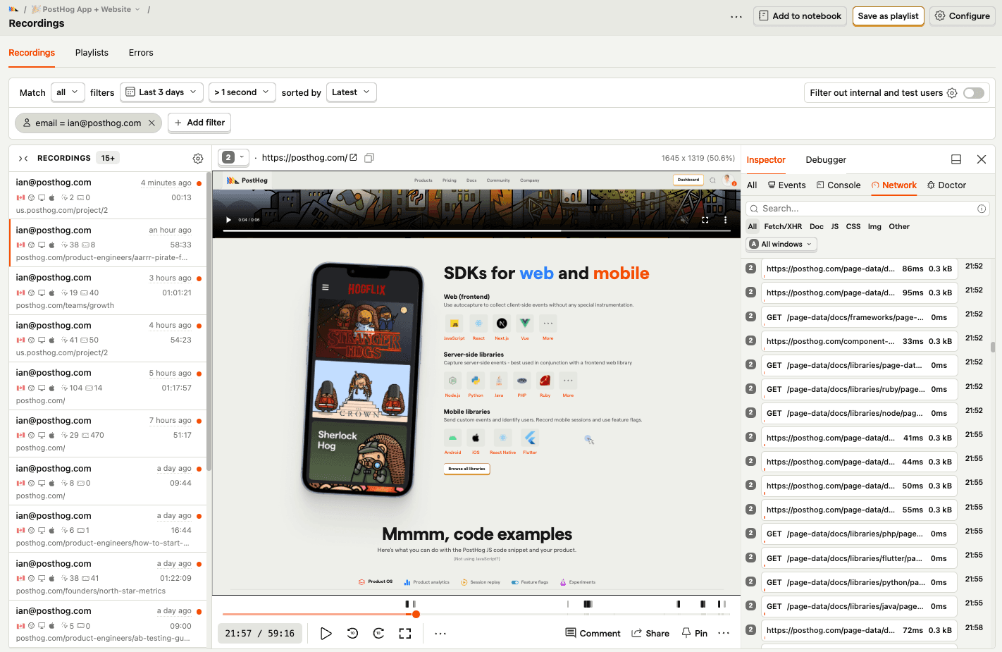Open the > 1 second duration dropdown
Screen dimensions: 1002x652
pos(242,92)
